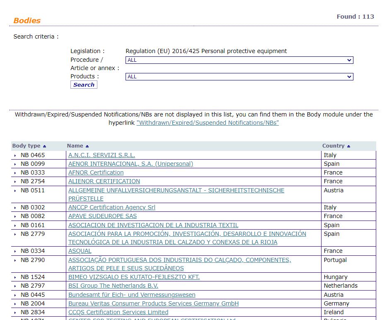Sort by Name column arrow
Image resolution: width=387 pixels, height=320 pixels.
(x=87, y=146)
